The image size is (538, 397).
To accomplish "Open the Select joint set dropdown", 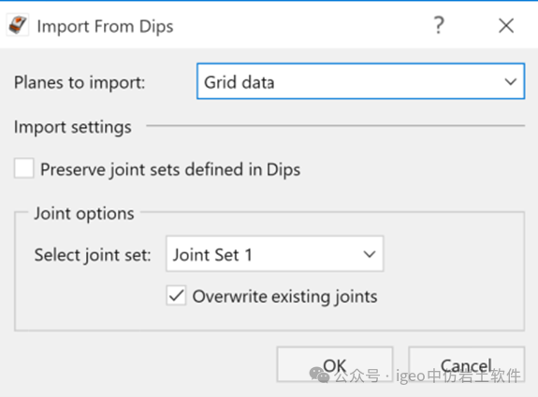I will [x=275, y=254].
